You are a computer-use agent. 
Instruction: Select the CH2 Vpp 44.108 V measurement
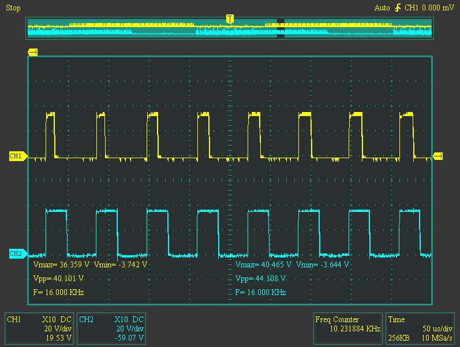point(261,278)
